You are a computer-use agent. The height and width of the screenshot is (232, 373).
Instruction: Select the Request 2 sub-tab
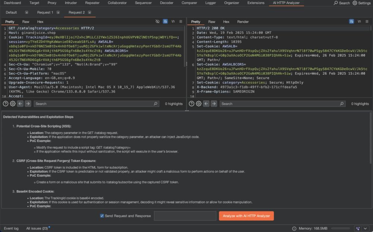(x=76, y=12)
